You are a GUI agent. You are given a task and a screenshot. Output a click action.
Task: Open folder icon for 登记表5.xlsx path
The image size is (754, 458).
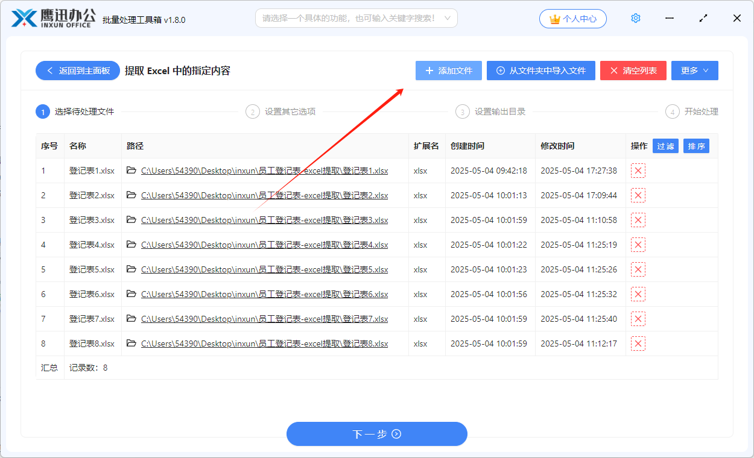tap(131, 269)
